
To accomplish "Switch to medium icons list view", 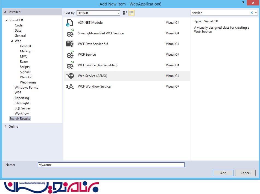I will pyautogui.click(x=132, y=13).
